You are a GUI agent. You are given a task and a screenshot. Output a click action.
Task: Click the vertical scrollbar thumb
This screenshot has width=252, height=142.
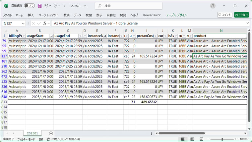tap(249, 77)
